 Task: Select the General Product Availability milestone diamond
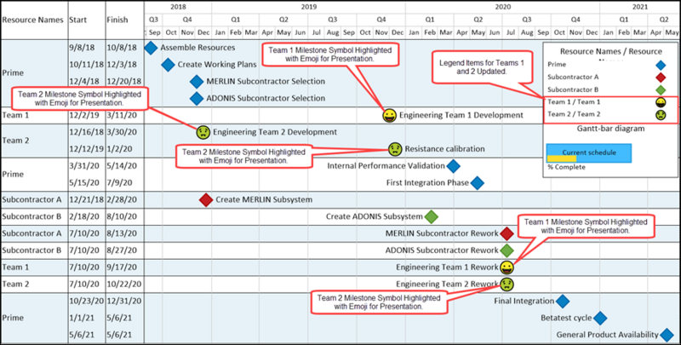(x=667, y=335)
